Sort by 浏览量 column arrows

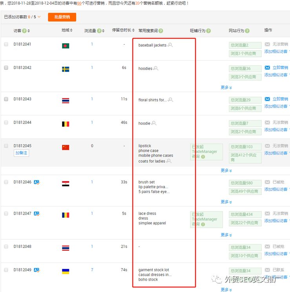point(103,31)
